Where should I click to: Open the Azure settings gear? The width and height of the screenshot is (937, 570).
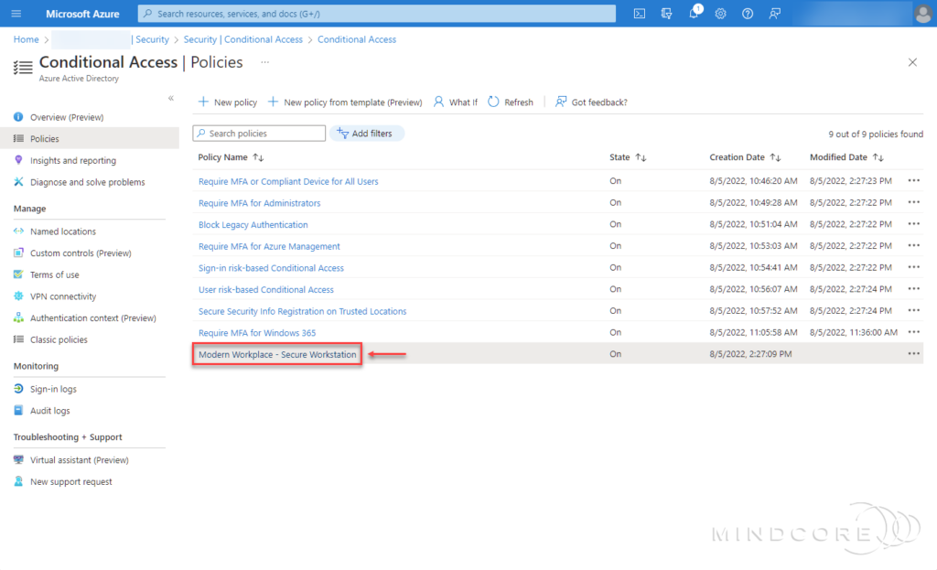pos(721,13)
